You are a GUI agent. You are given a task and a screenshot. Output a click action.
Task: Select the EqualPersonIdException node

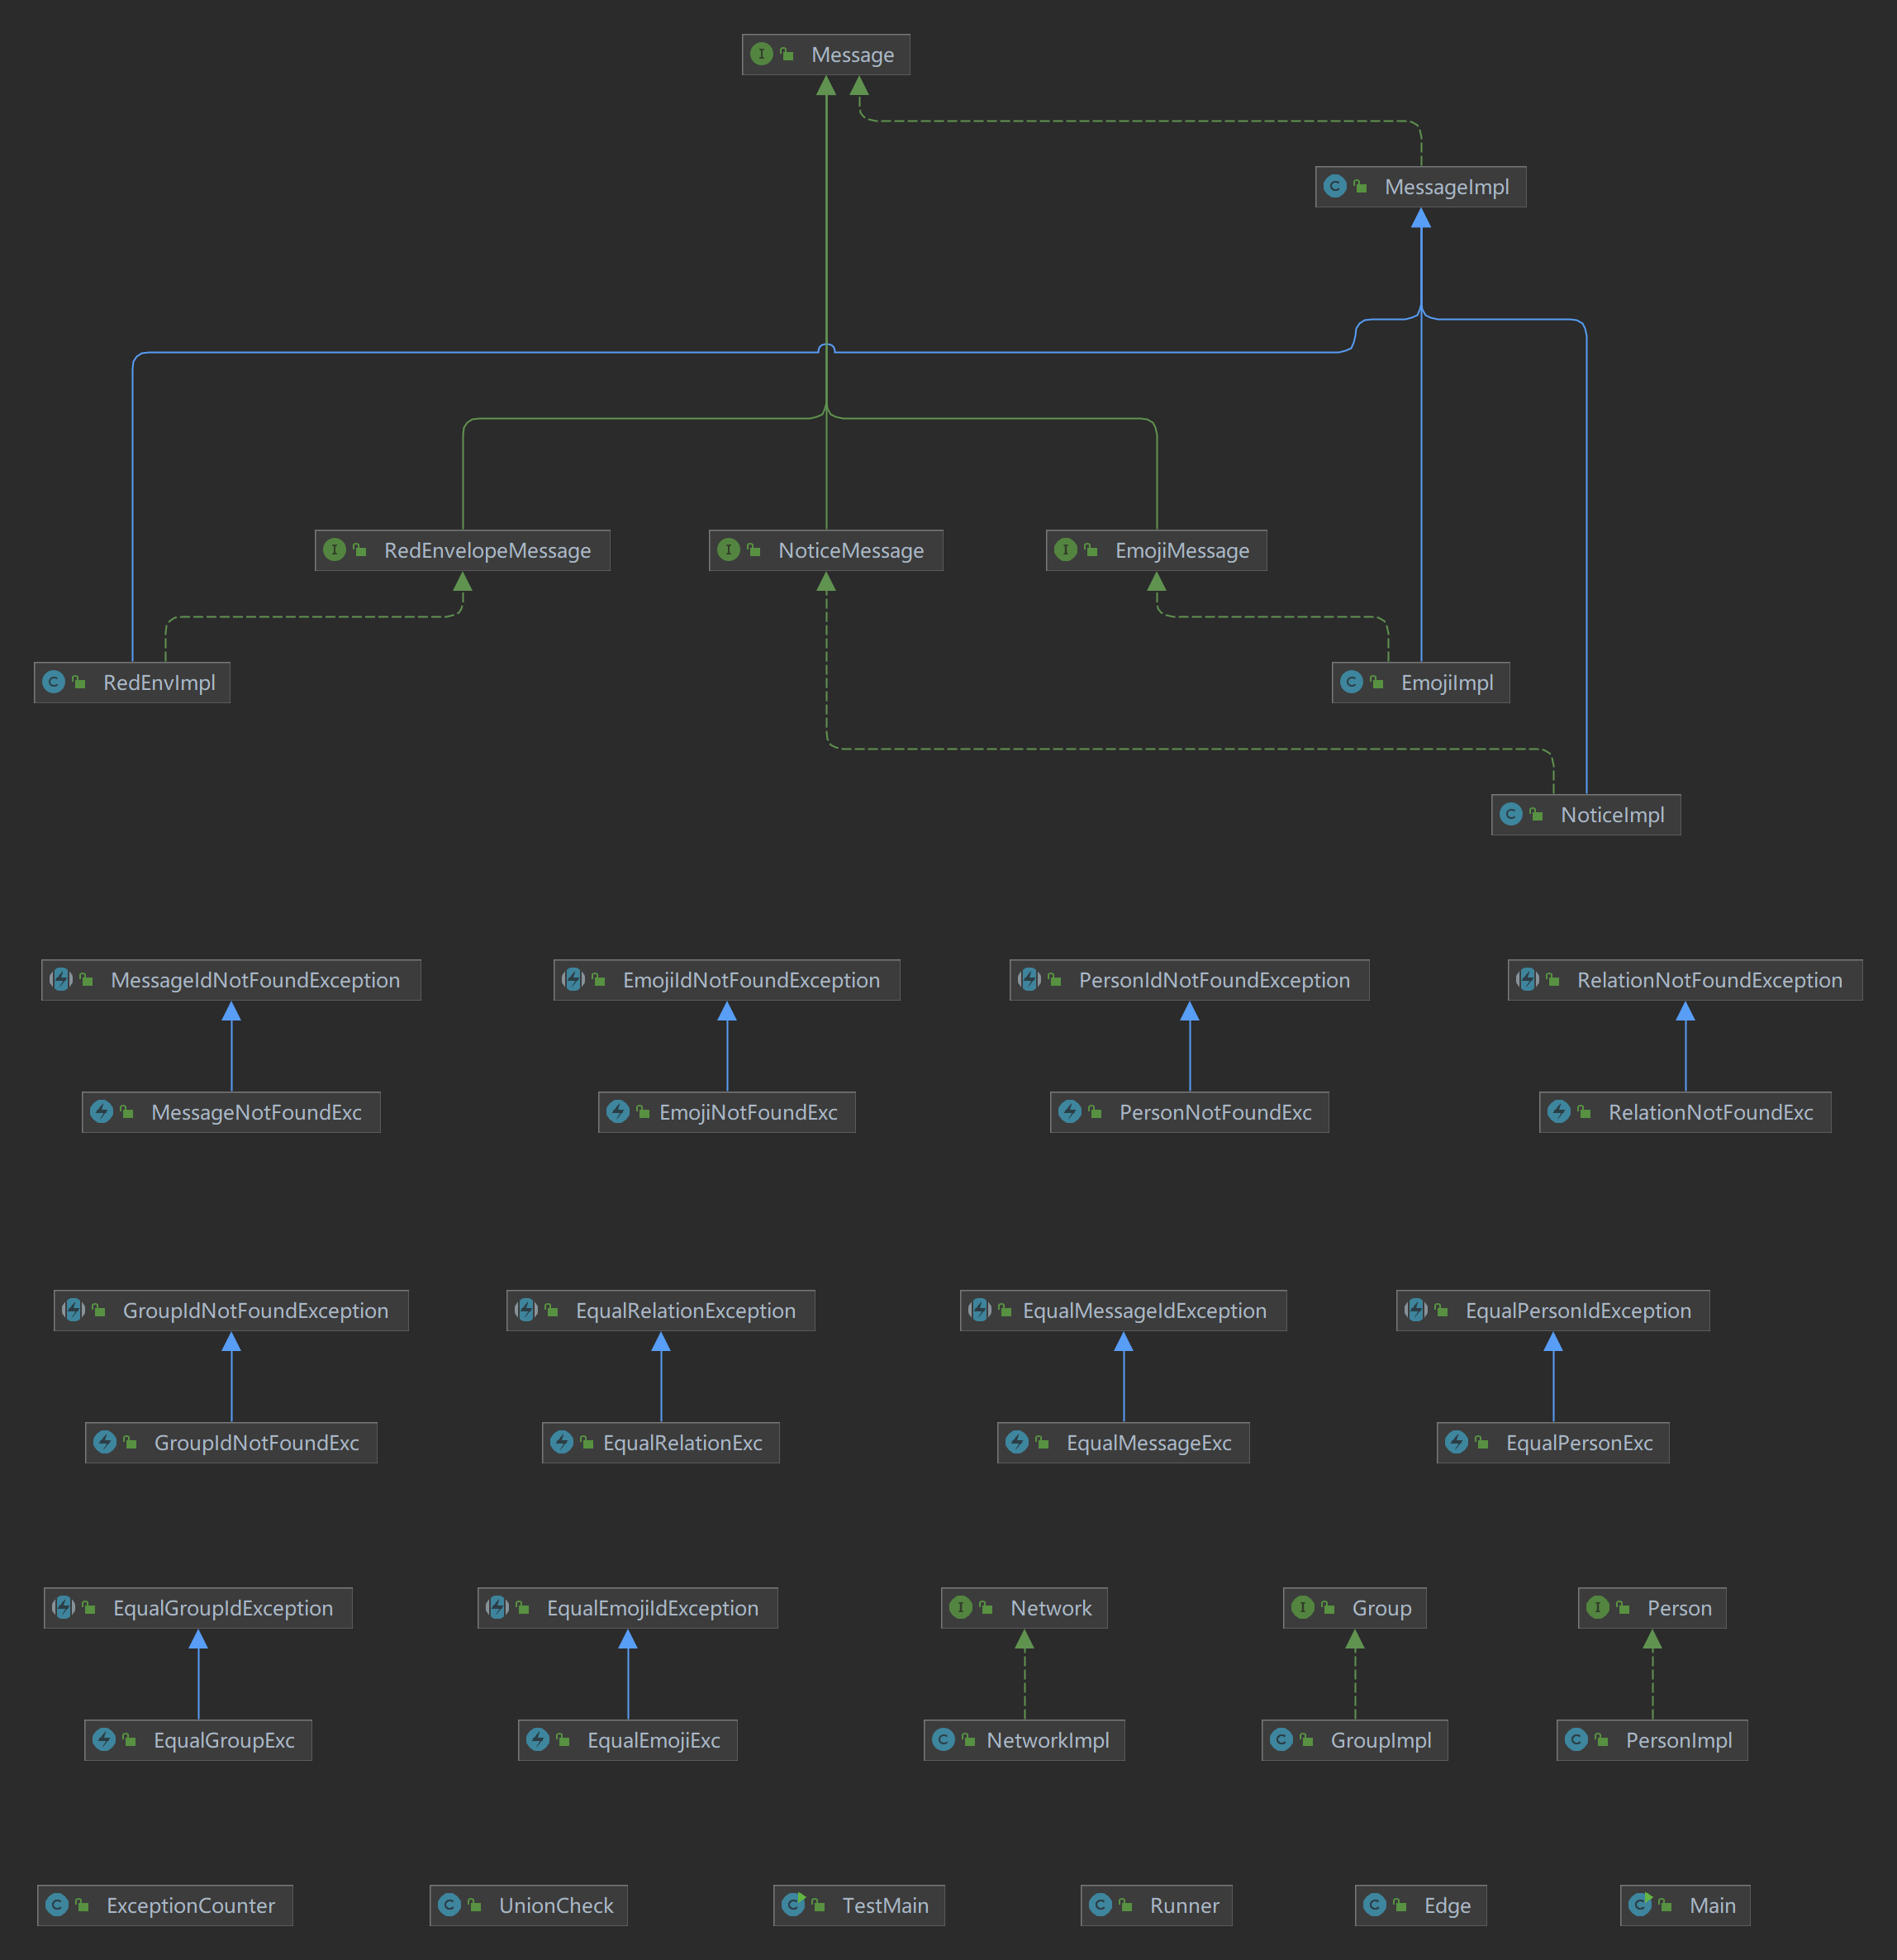(x=1552, y=1310)
